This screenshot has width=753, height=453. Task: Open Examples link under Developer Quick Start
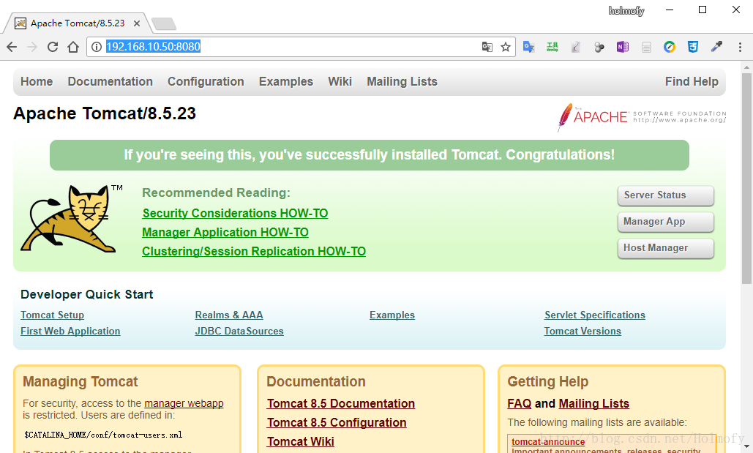click(392, 315)
